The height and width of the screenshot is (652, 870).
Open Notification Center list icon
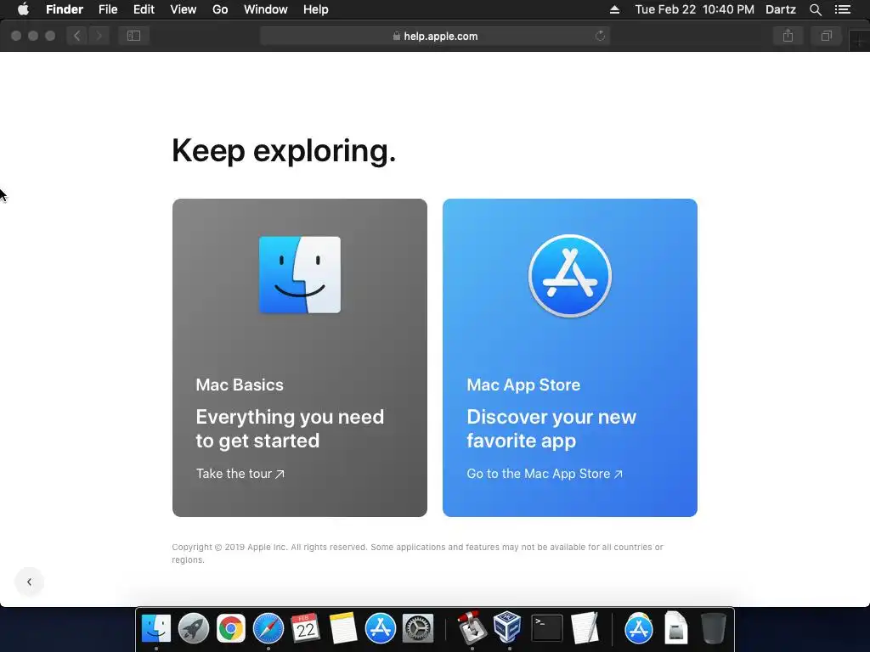843,9
